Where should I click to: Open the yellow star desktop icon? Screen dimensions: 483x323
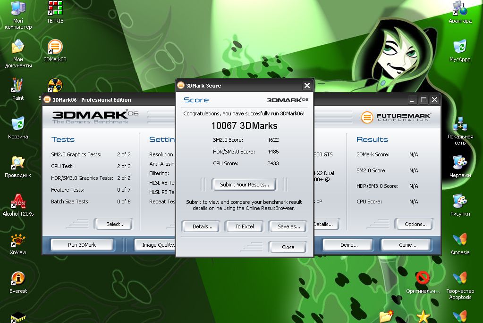pyautogui.click(x=423, y=316)
